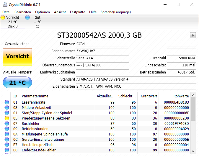Click the blue status icon for Herstellerspezifisch
Image resolution: width=199 pixels, height=157 pixels.
pos(7,145)
